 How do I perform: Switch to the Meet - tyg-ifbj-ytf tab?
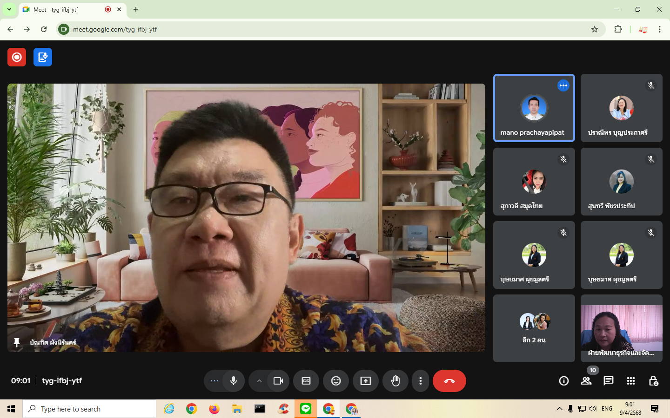pyautogui.click(x=72, y=9)
